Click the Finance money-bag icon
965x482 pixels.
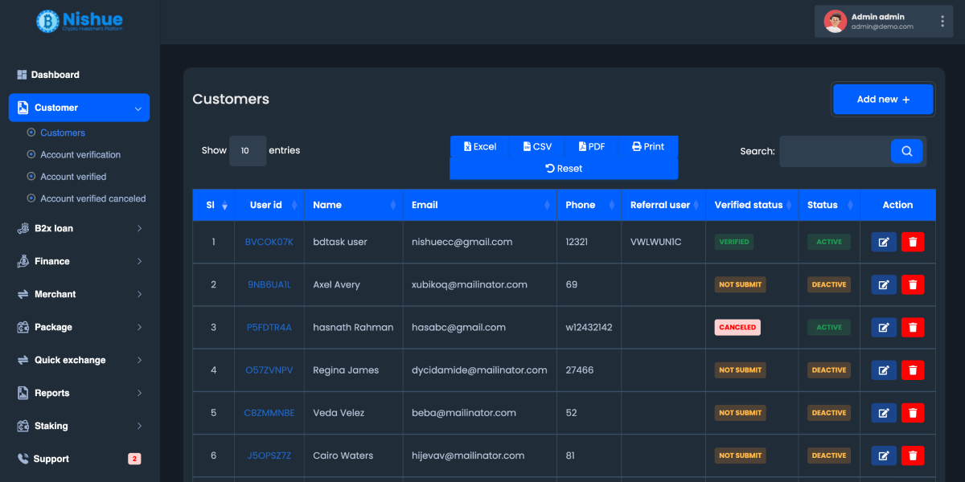[x=23, y=261]
